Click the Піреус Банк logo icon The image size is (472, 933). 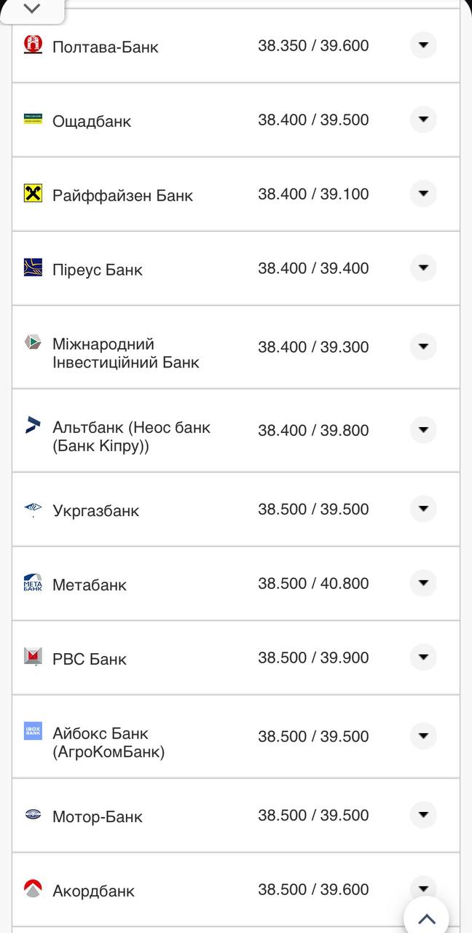(33, 268)
